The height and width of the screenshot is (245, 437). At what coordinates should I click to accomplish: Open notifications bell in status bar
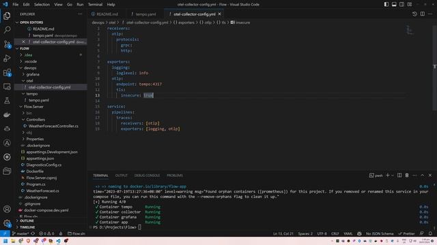click(x=430, y=233)
